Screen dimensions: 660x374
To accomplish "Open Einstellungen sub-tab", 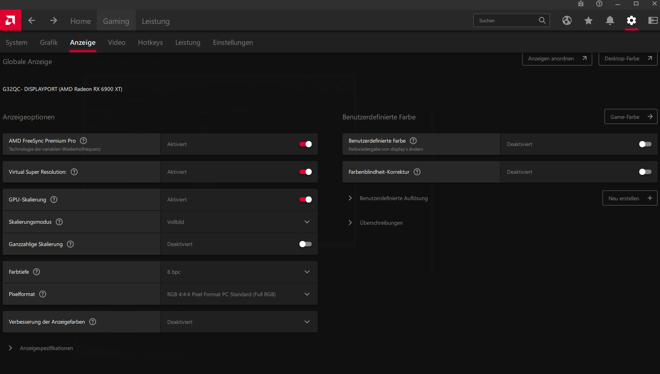I will click(233, 42).
